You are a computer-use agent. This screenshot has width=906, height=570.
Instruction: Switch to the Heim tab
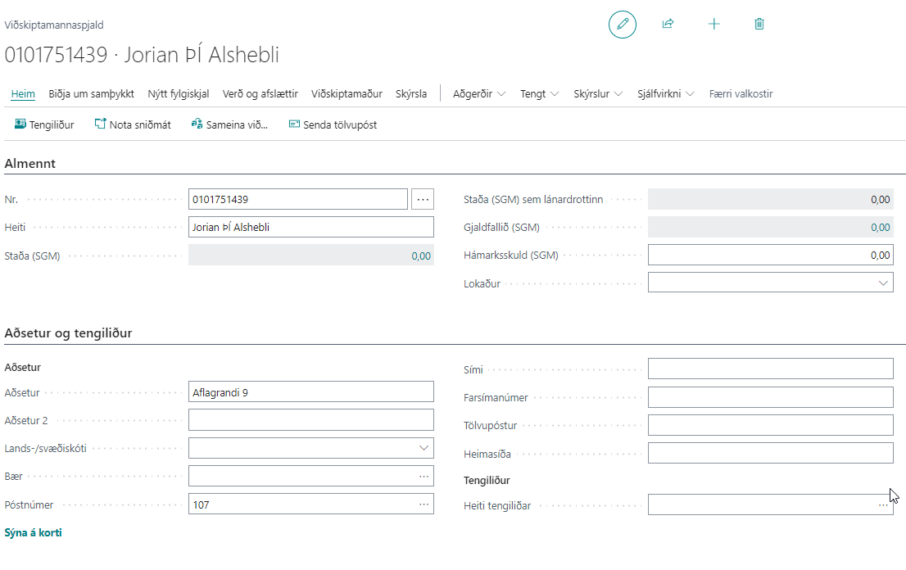coord(23,93)
